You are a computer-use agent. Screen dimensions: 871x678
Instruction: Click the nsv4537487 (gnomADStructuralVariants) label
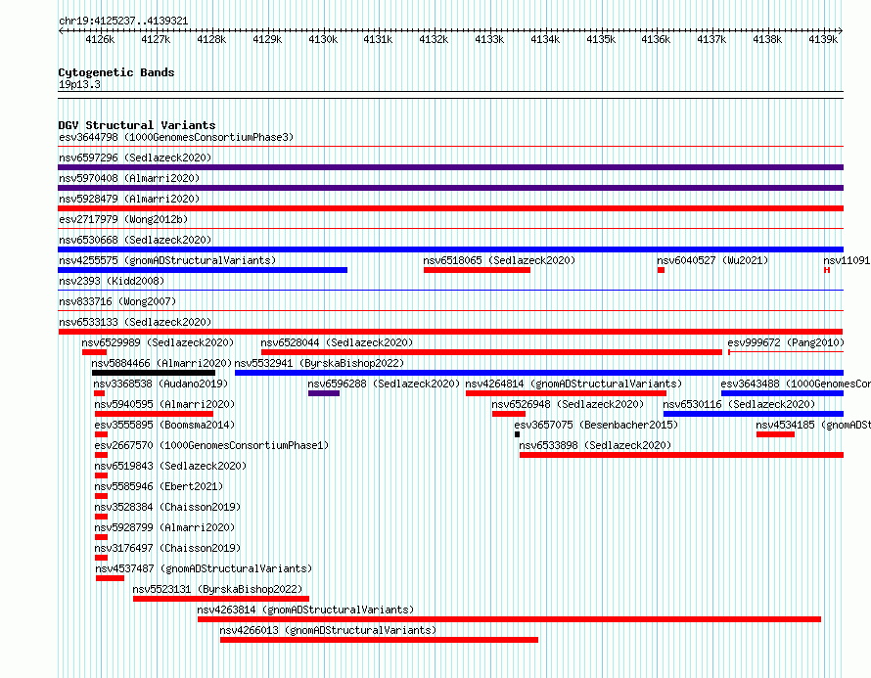(x=204, y=568)
